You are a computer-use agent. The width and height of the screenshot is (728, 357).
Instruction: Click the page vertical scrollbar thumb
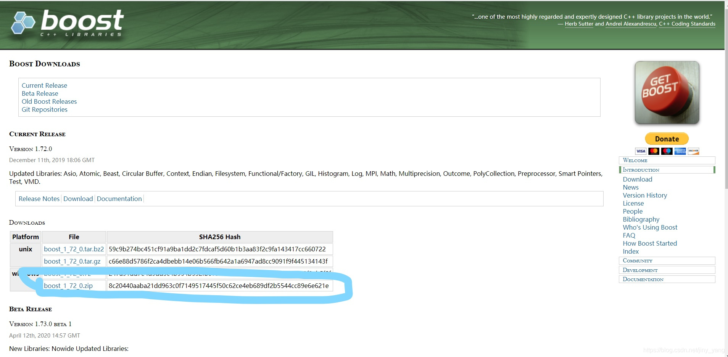(726, 99)
